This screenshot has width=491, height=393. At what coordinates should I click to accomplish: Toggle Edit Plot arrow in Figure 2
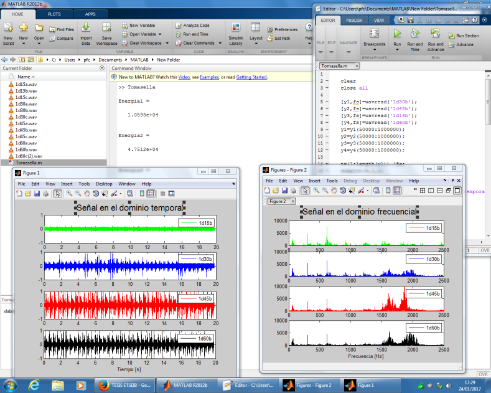coord(304,190)
